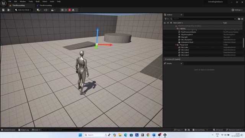Screen dimensions: 245x138
Task: Advance a single frame with the step button
Action: click(x=66, y=10)
